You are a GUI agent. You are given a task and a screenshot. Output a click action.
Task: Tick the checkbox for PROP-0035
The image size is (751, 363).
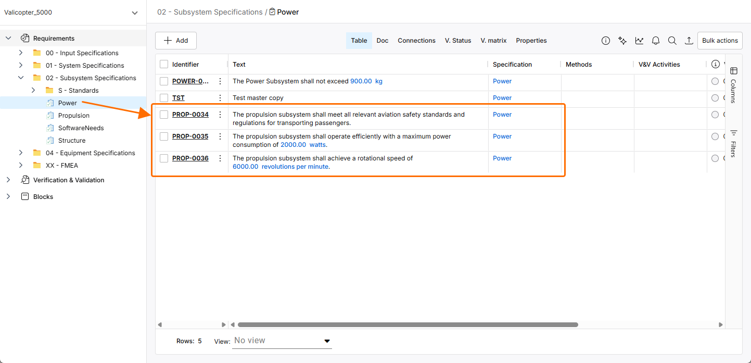pos(164,136)
